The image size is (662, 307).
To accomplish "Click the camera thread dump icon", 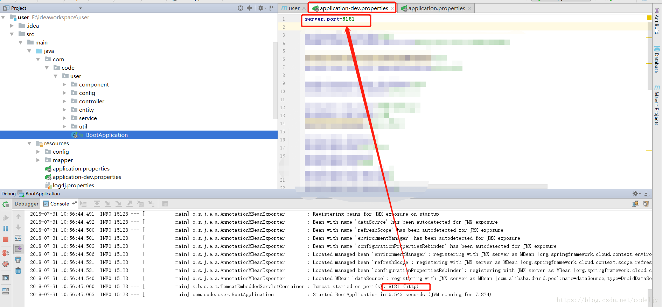I will point(6,278).
